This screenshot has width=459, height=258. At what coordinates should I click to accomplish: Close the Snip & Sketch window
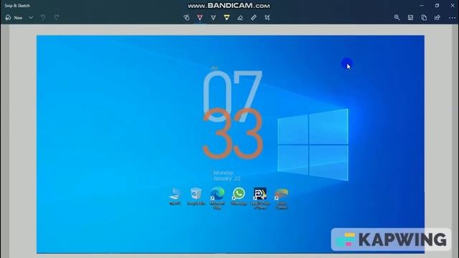(453, 5)
